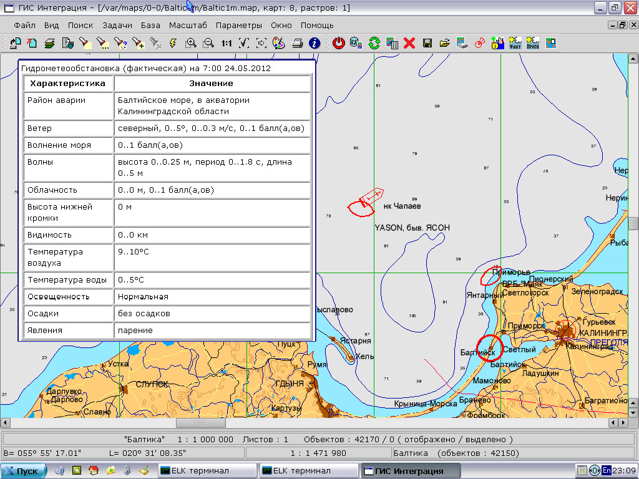Click the Пуск start button

24,471
